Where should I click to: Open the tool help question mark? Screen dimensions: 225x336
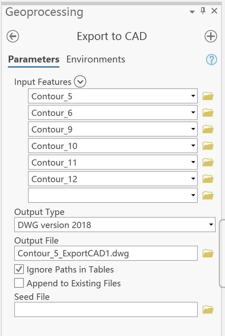tap(211, 60)
